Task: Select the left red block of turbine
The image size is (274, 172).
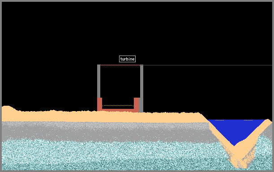Action: pos(99,104)
